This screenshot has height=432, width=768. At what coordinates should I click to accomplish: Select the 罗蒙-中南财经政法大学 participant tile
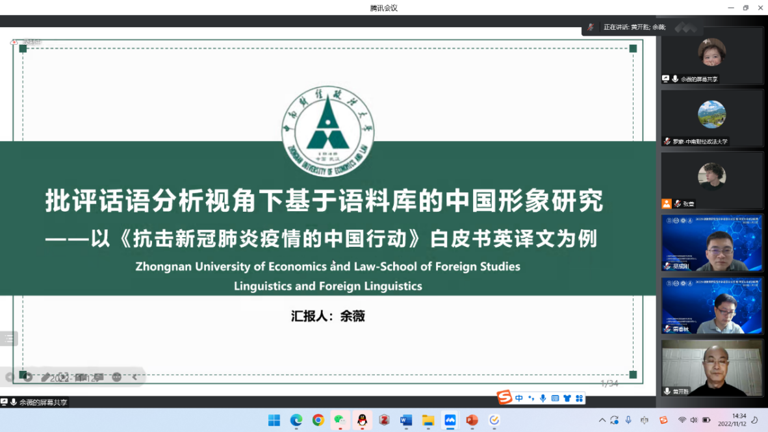712,118
